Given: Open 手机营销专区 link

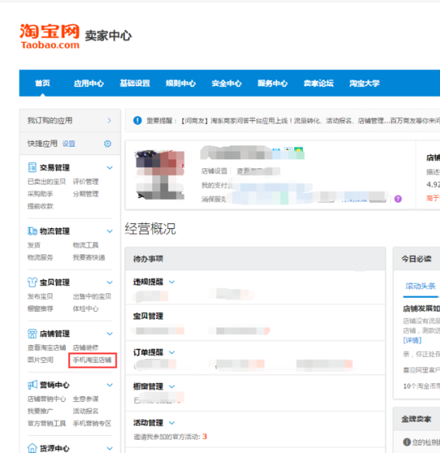Looking at the screenshot, I should (92, 424).
